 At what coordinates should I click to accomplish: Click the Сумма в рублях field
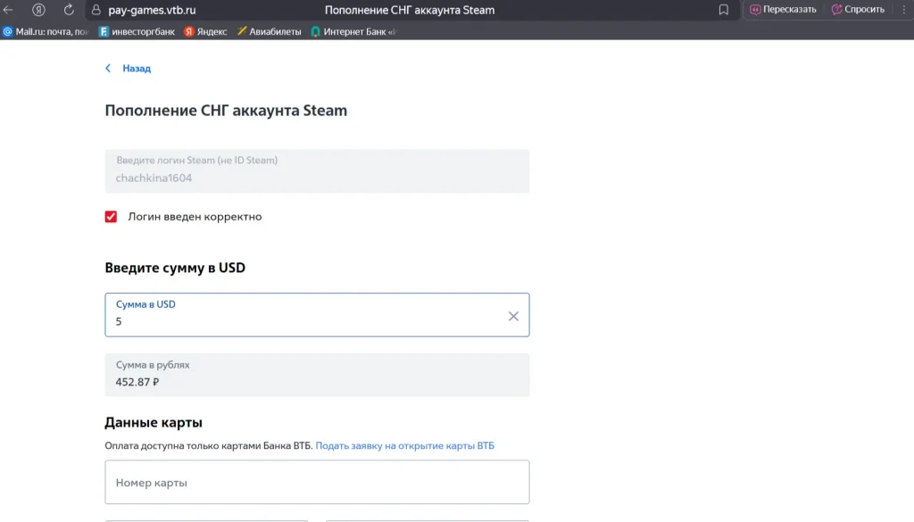tap(317, 375)
